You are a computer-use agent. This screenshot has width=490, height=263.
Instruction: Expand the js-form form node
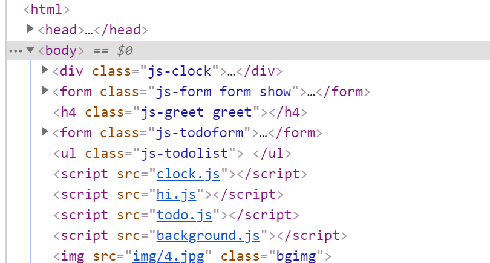pos(45,91)
